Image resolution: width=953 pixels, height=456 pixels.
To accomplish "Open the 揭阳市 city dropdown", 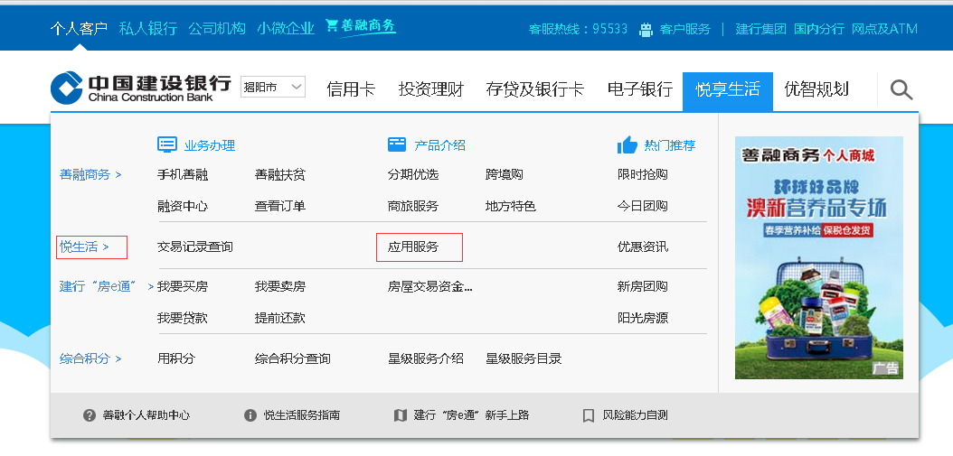I will 273,88.
